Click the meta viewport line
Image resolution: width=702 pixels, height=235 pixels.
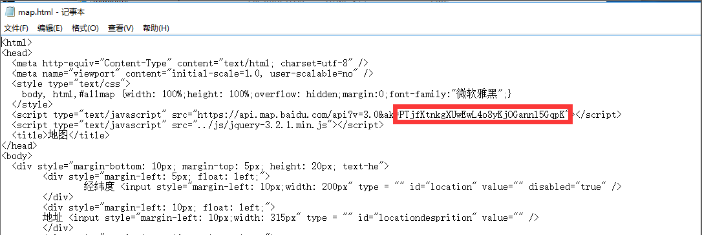pyautogui.click(x=193, y=73)
